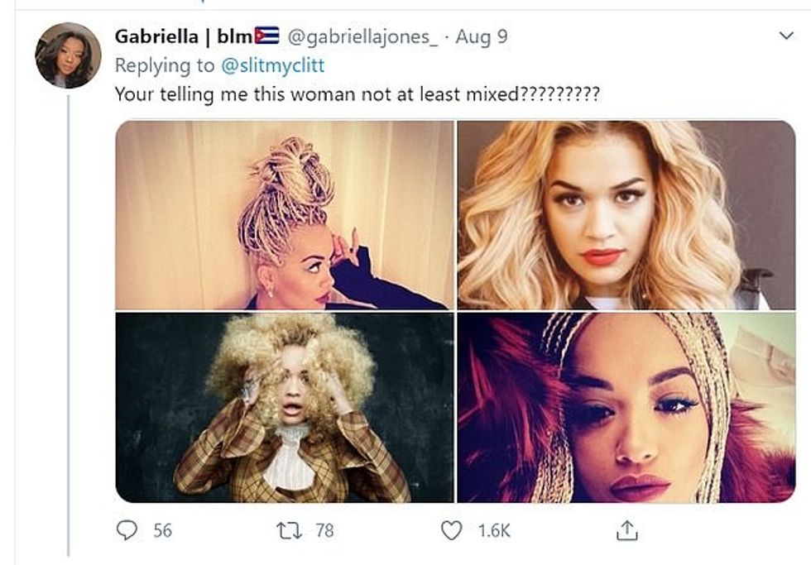Click the tweet text about being mixed

pos(357,93)
